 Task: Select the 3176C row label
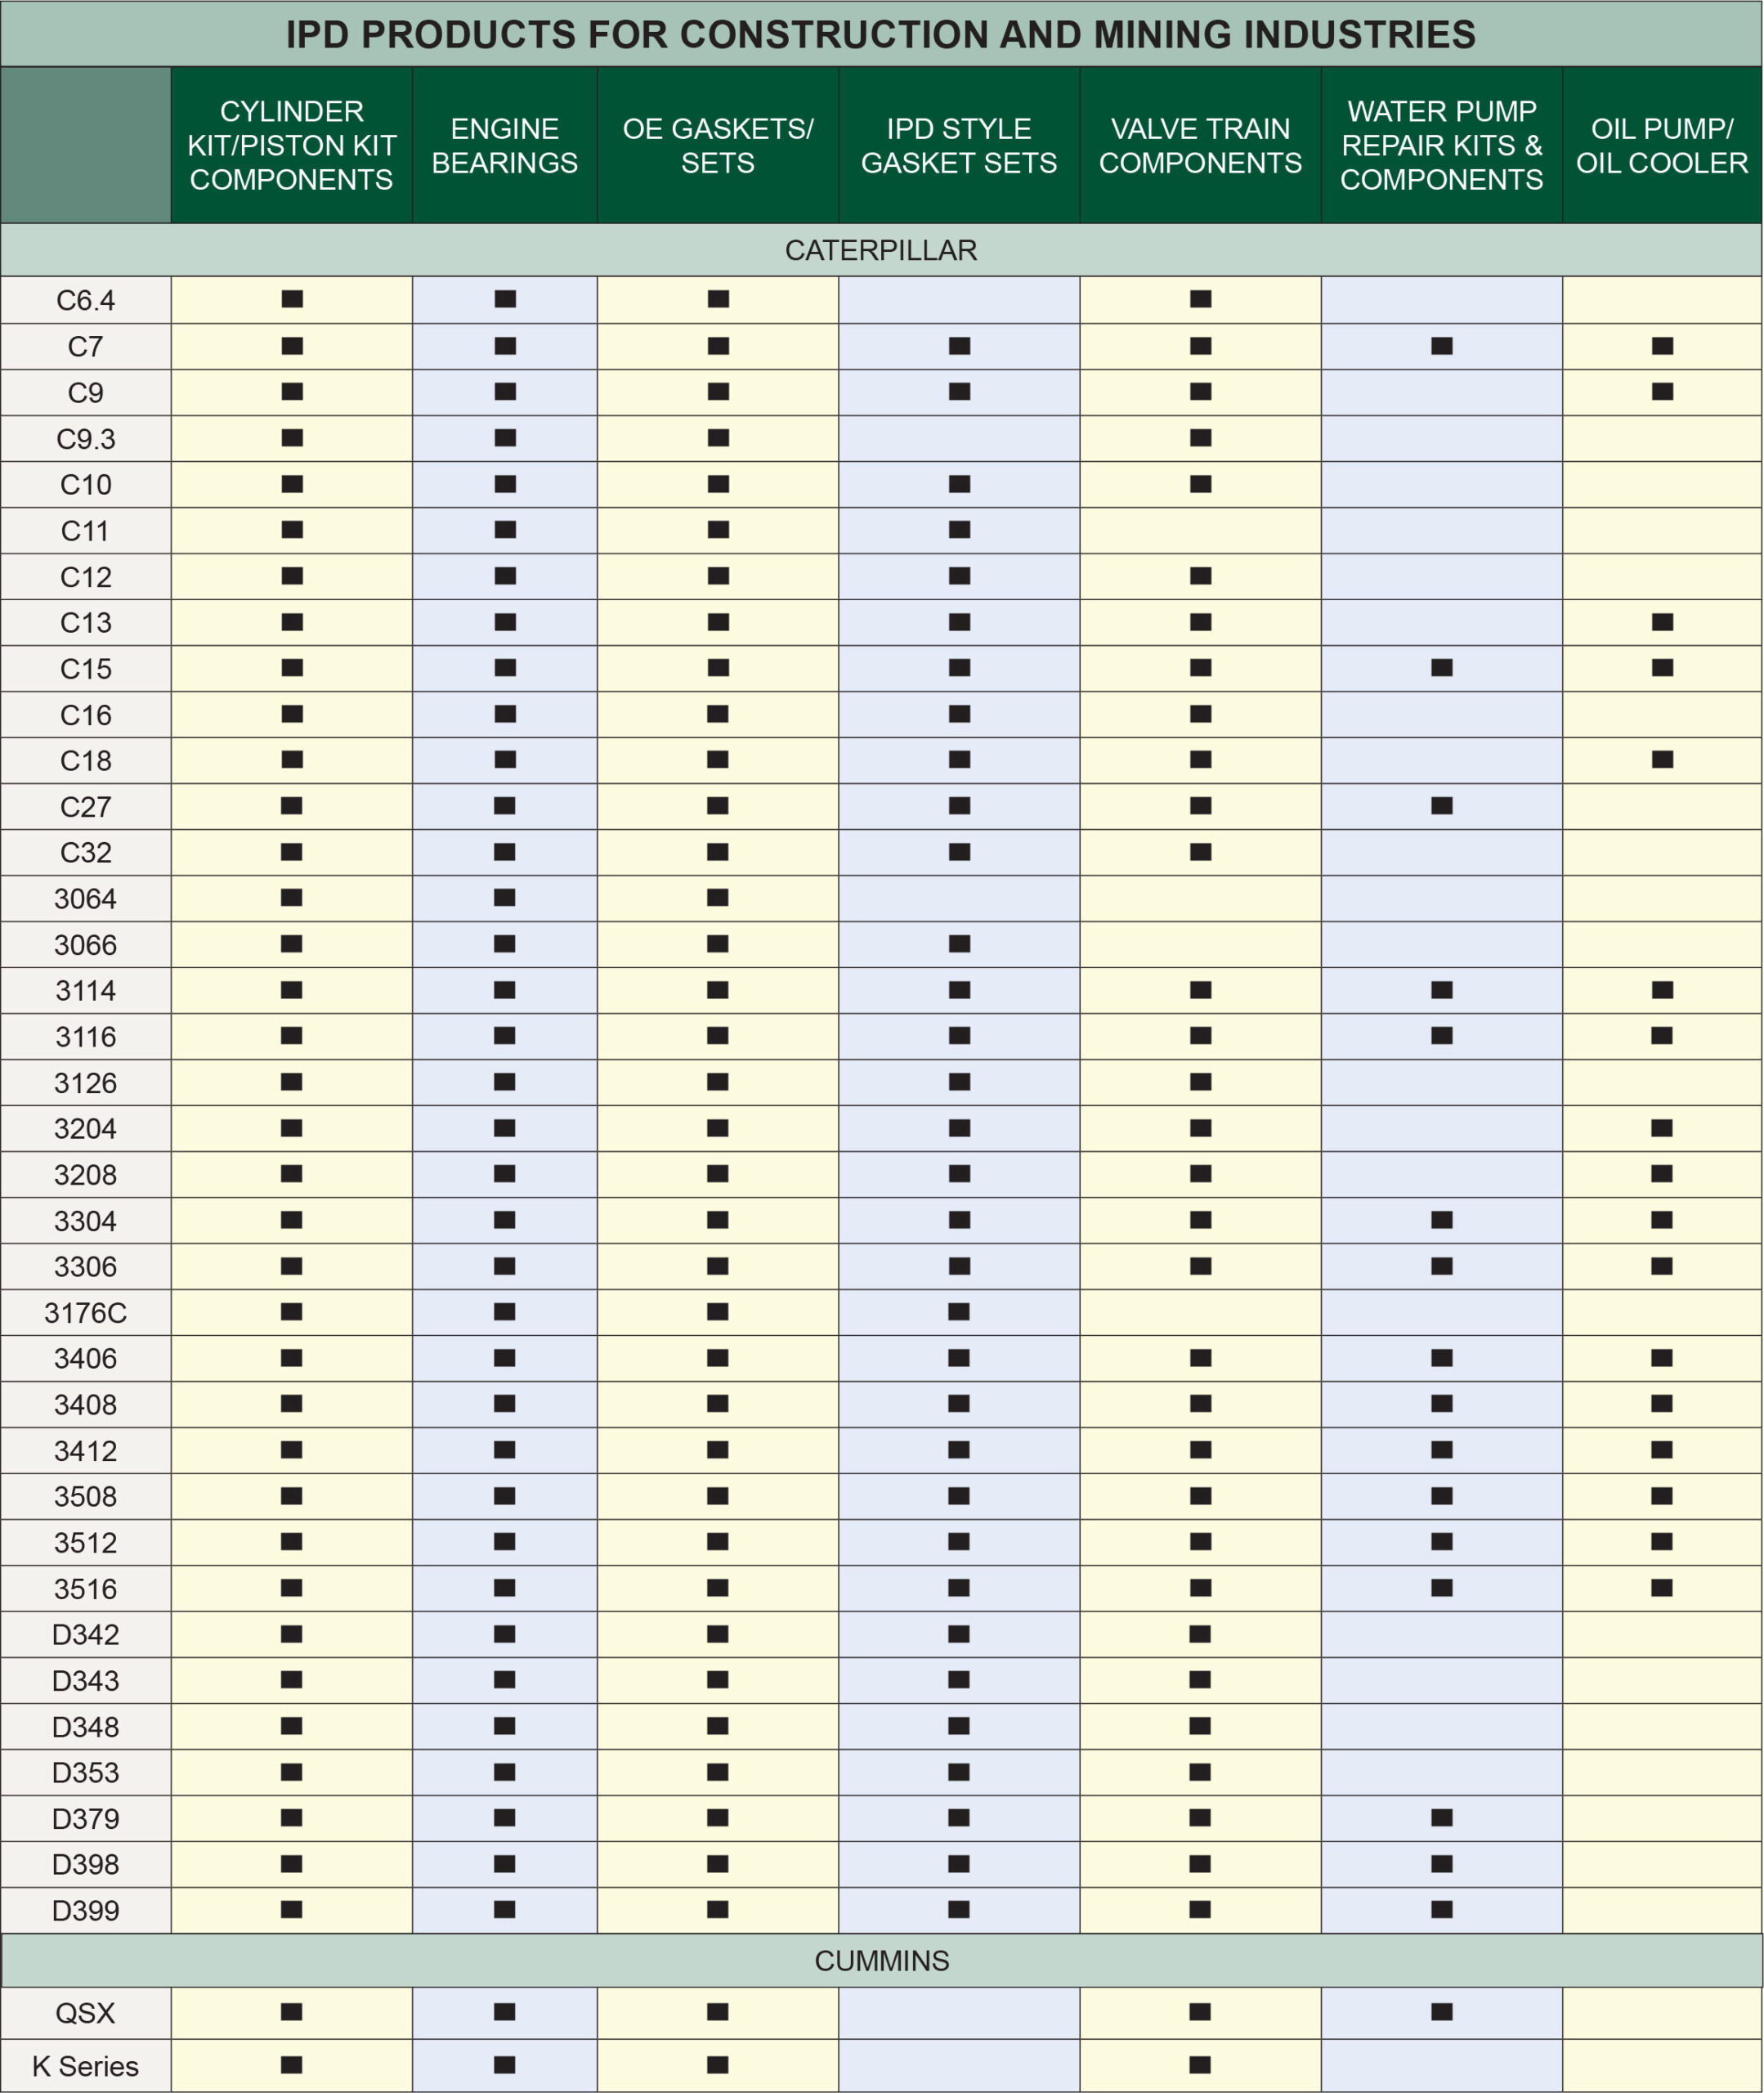coord(86,1312)
